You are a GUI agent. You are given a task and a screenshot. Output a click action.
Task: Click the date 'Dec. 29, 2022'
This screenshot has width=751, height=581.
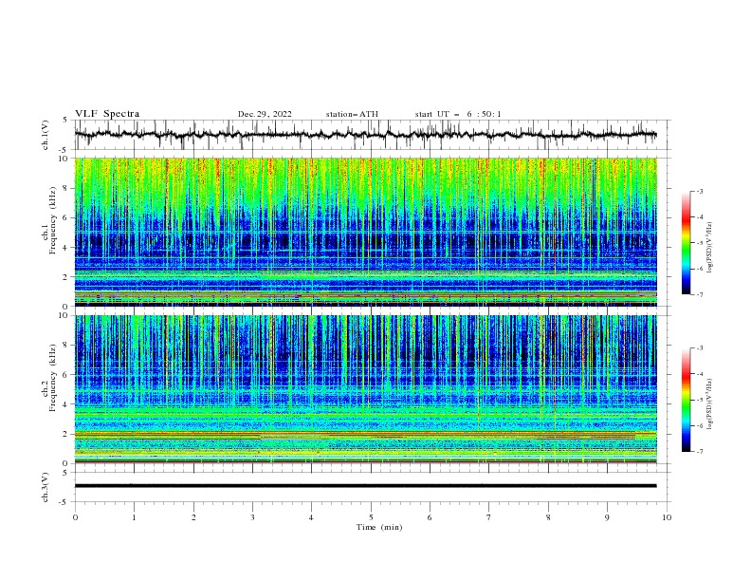point(265,114)
